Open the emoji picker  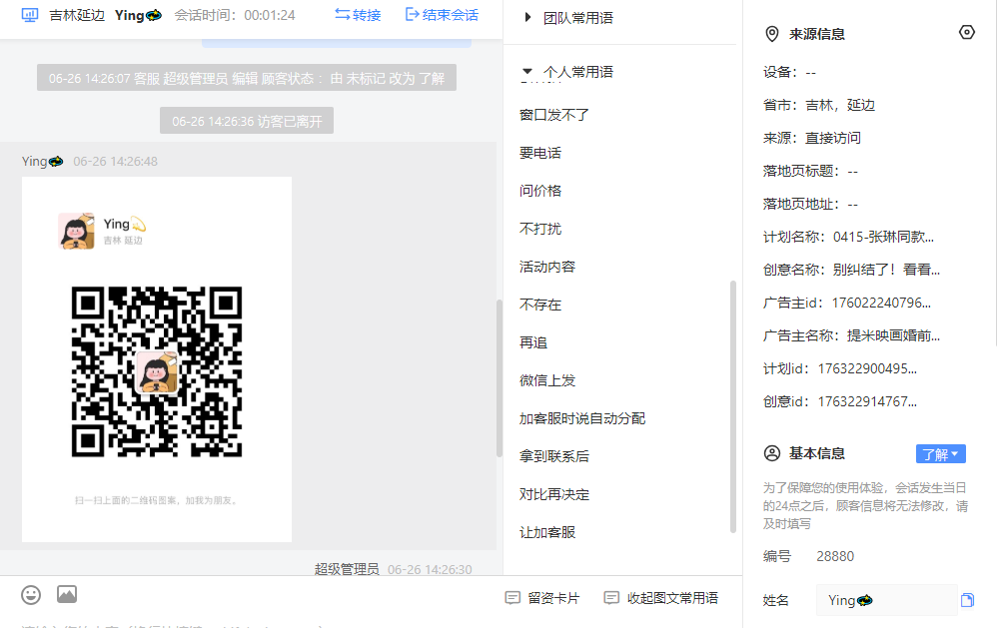31,595
